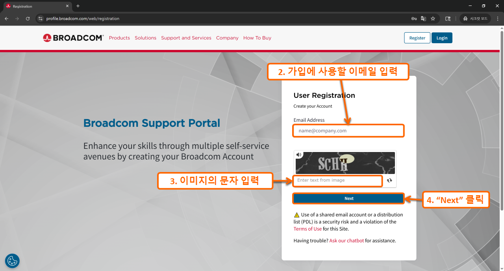This screenshot has height=271, width=504.
Task: Reload the page with the refresh icon
Action: (27, 18)
